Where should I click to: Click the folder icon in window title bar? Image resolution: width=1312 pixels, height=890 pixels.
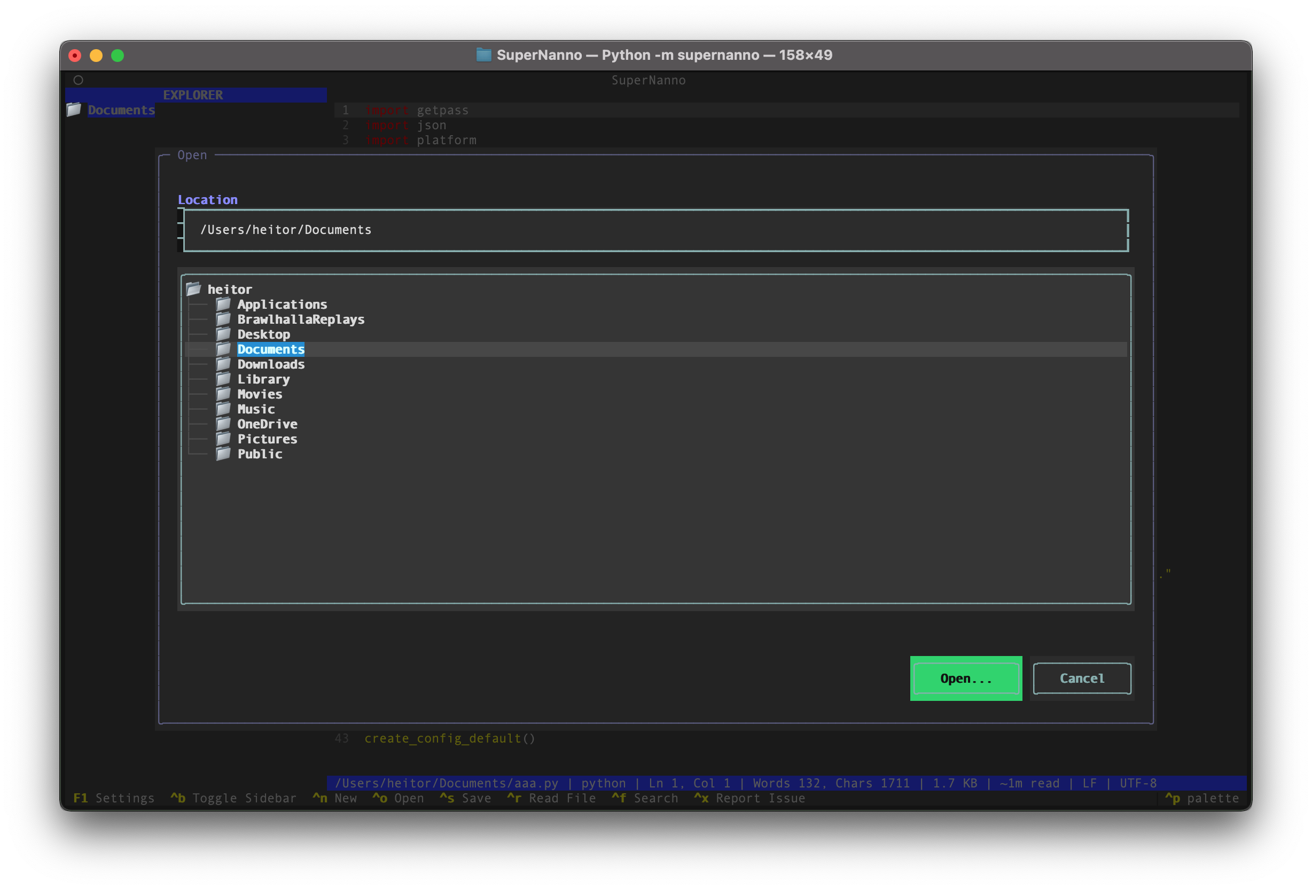[484, 55]
